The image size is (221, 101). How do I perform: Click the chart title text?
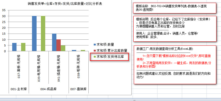(x=67, y=4)
